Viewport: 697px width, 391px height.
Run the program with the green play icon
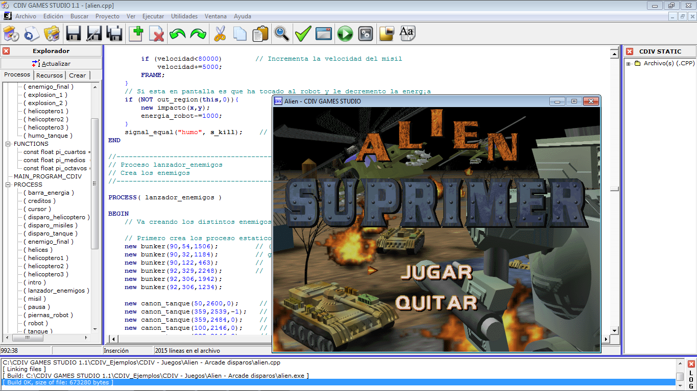point(345,33)
